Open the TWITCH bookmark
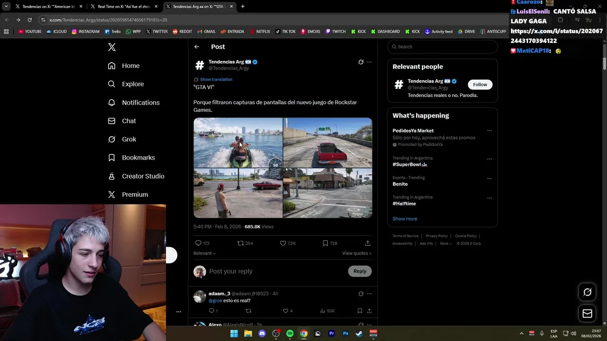Viewport: 607px width, 341px height. pyautogui.click(x=336, y=32)
